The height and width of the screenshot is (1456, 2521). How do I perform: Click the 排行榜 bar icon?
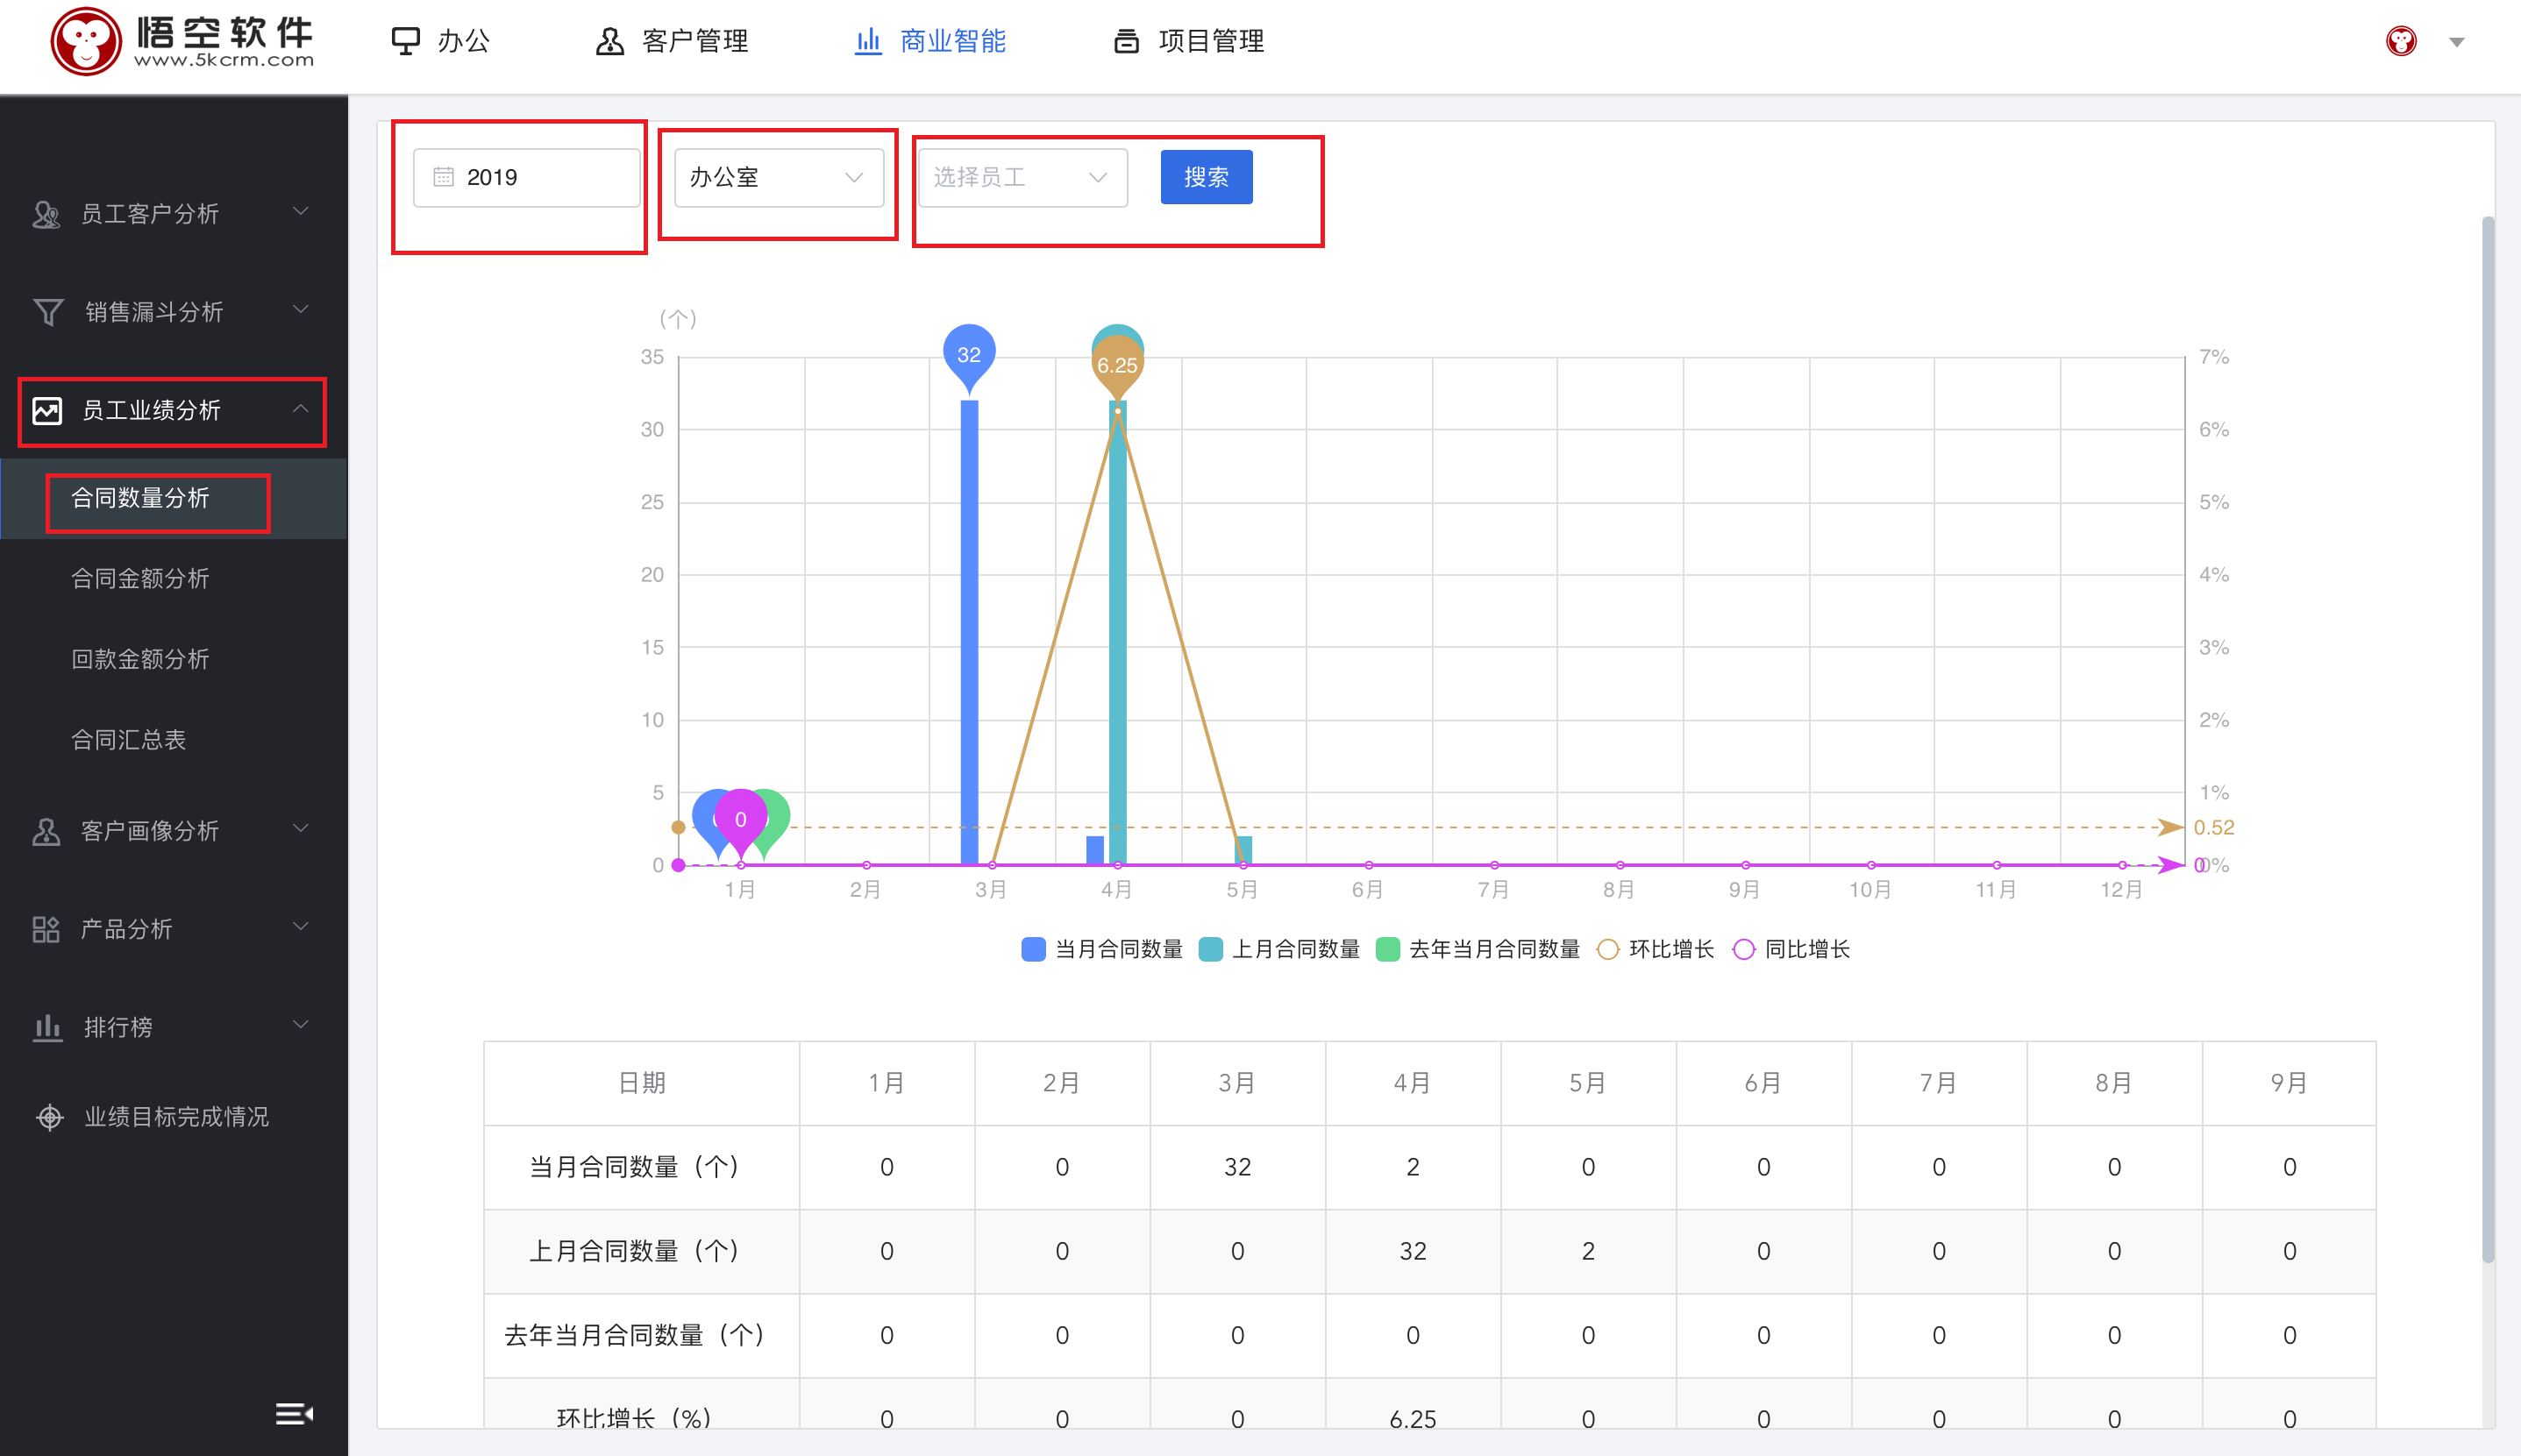point(48,1027)
